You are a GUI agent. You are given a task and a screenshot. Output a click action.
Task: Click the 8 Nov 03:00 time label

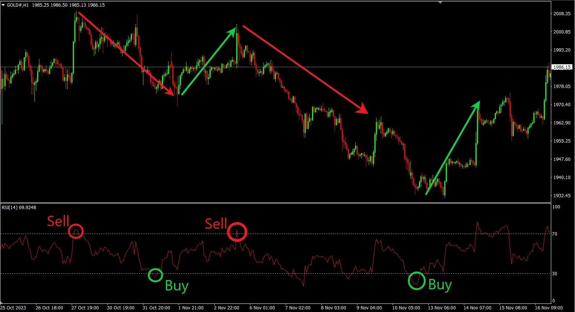pyautogui.click(x=334, y=308)
